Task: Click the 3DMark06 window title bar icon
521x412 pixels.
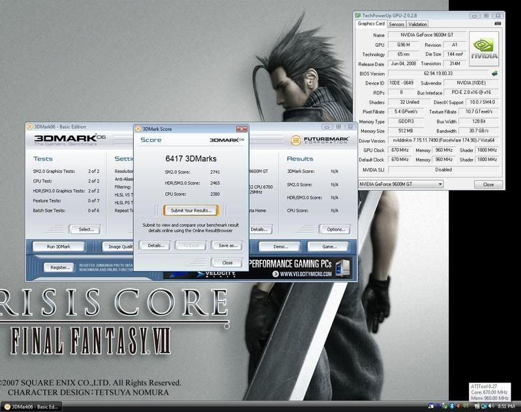Action: pos(29,126)
